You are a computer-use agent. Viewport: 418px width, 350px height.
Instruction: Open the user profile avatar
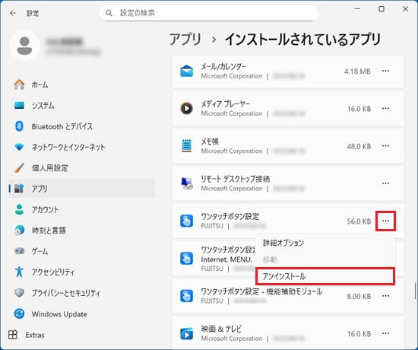coord(24,46)
